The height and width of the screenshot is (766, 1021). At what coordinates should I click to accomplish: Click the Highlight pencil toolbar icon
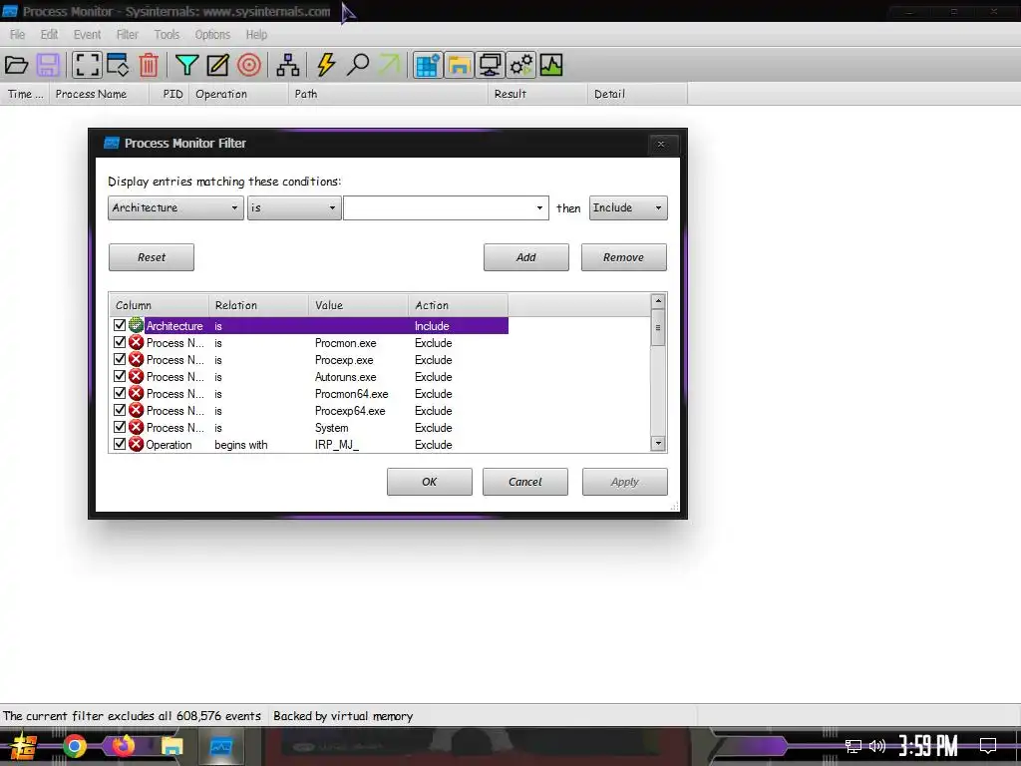[x=217, y=65]
